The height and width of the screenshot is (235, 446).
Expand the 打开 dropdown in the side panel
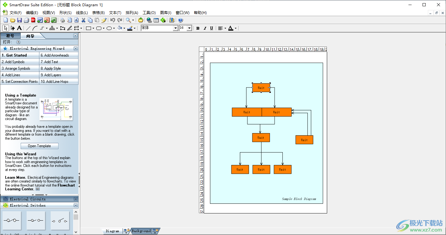pyautogui.click(x=18, y=42)
